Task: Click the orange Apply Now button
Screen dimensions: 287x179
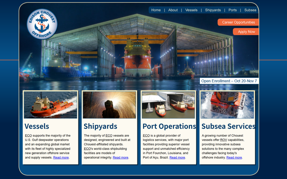Action: pyautogui.click(x=246, y=32)
